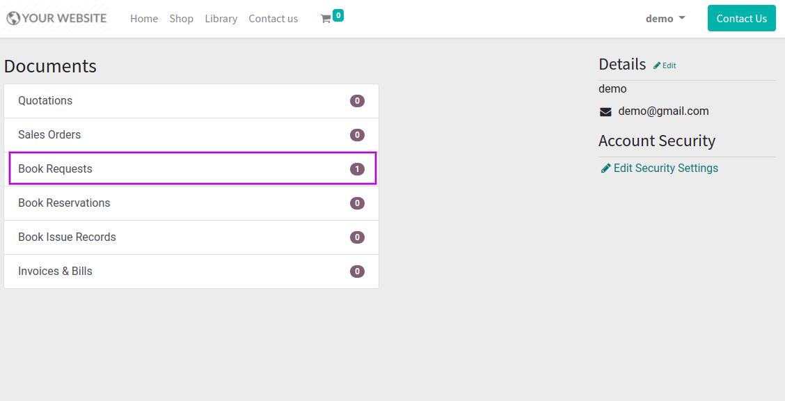This screenshot has height=401, width=785.
Task: Open the Invoices & Bills row
Action: pos(191,272)
